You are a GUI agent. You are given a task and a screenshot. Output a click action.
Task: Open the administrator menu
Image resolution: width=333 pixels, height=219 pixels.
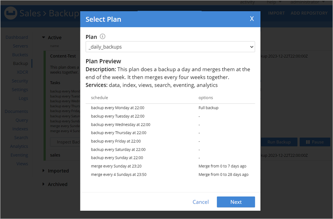coord(307,2)
